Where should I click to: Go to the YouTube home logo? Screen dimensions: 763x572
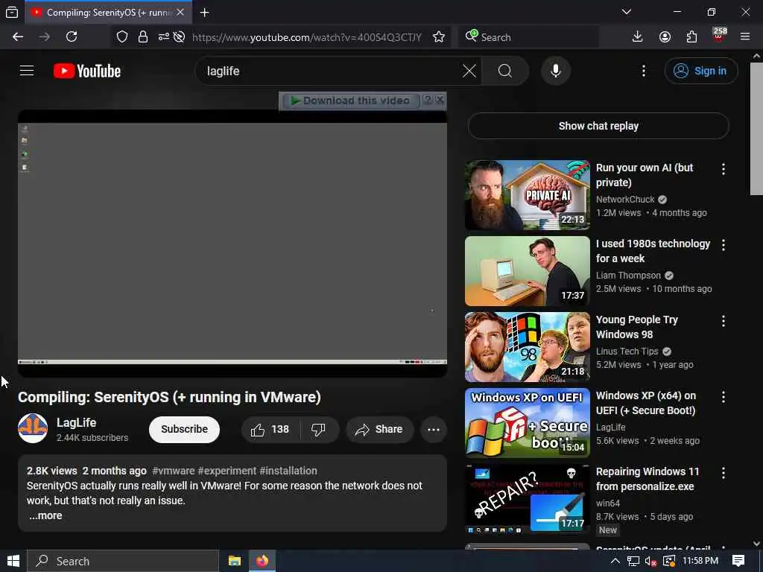point(87,71)
